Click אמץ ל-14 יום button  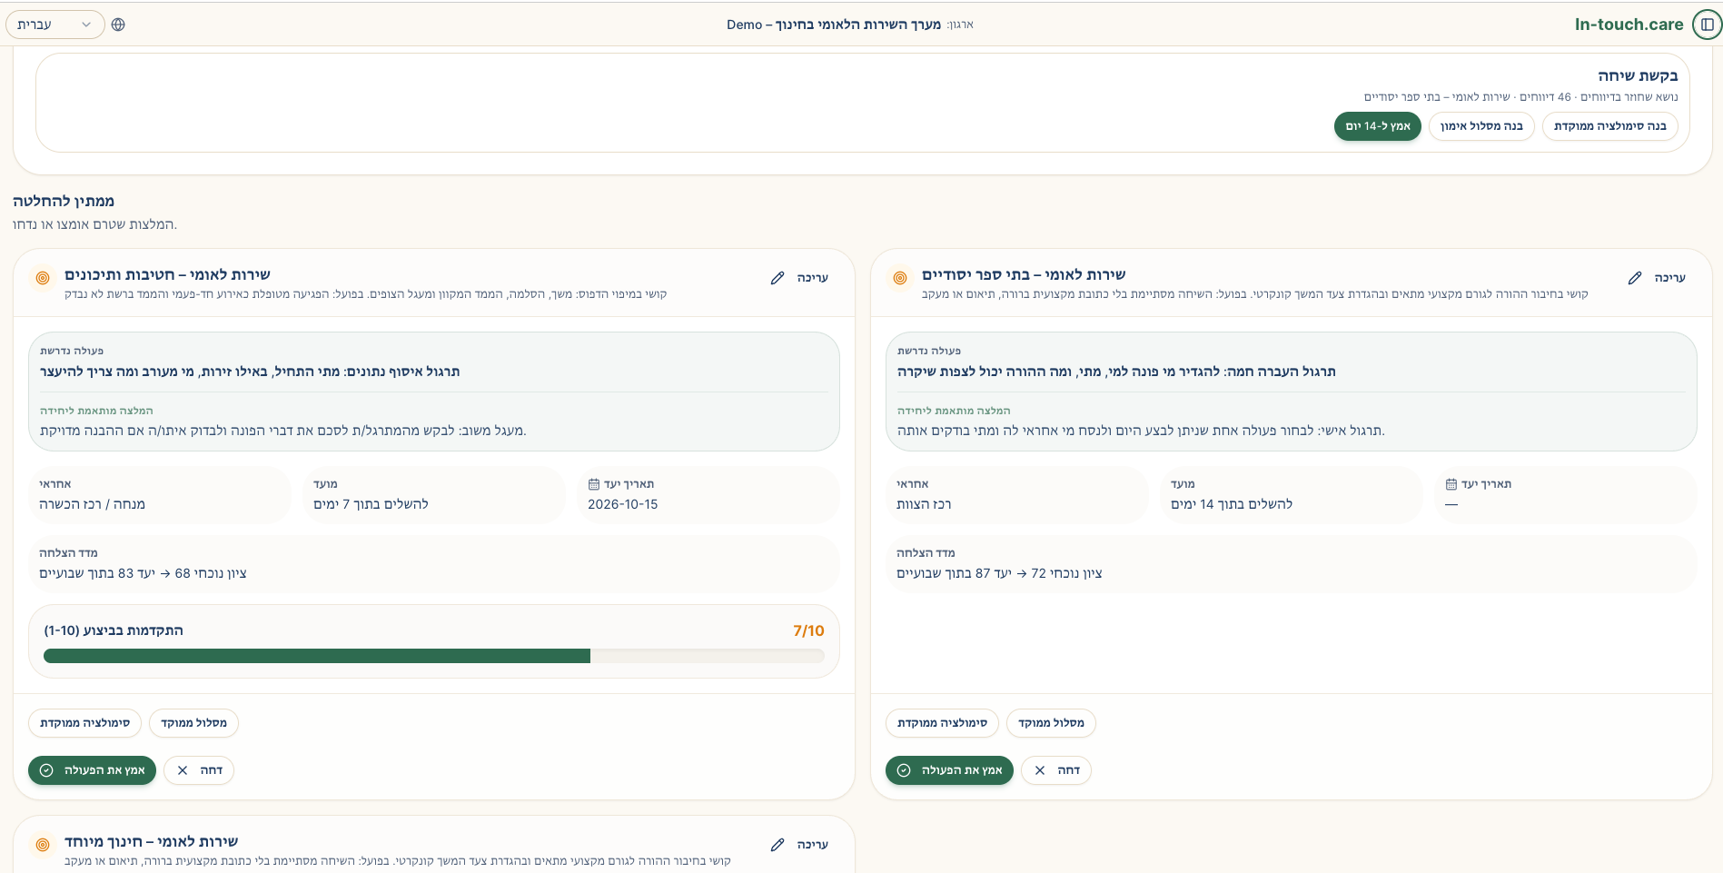[x=1377, y=126]
